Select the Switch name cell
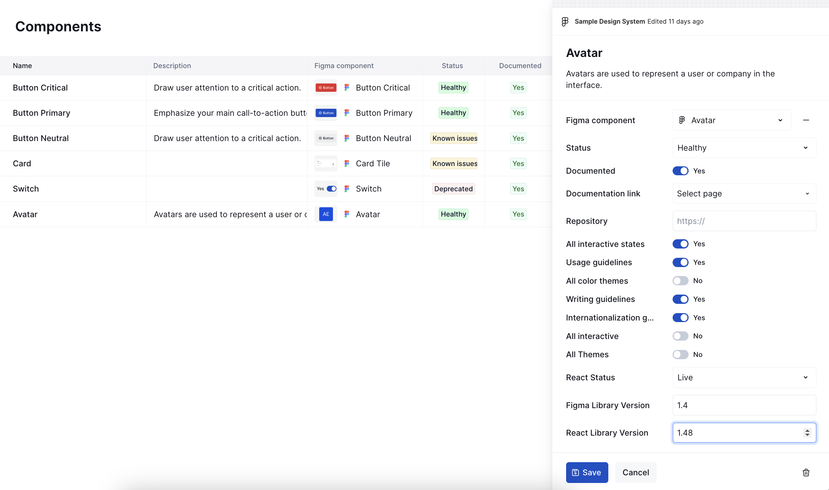 pos(73,189)
